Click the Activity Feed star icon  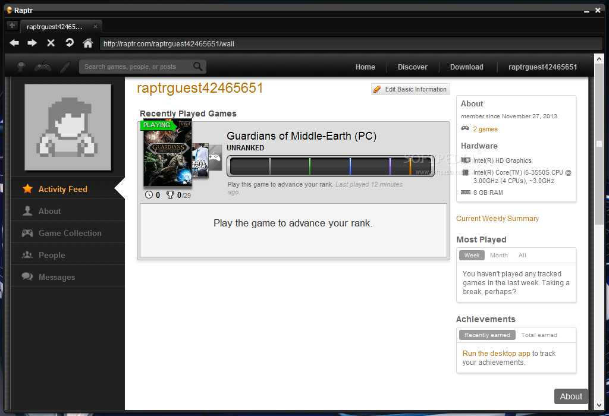(x=27, y=188)
